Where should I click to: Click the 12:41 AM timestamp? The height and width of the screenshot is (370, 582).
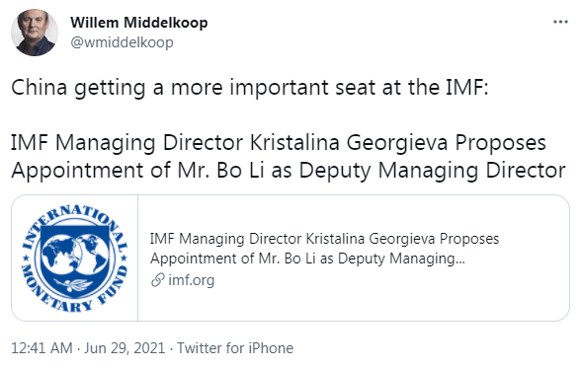42,348
